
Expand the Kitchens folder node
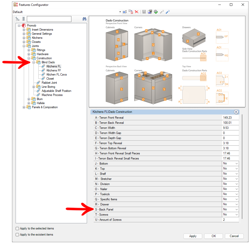tap(24, 38)
